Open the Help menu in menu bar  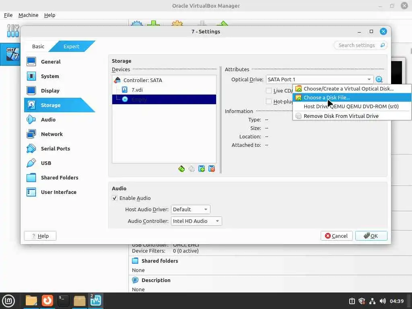point(49,15)
